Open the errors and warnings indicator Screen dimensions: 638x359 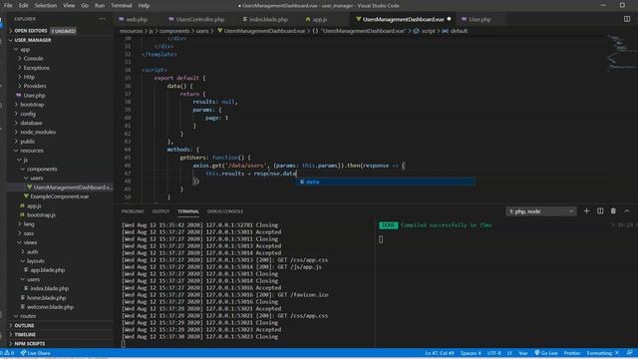[7, 353]
